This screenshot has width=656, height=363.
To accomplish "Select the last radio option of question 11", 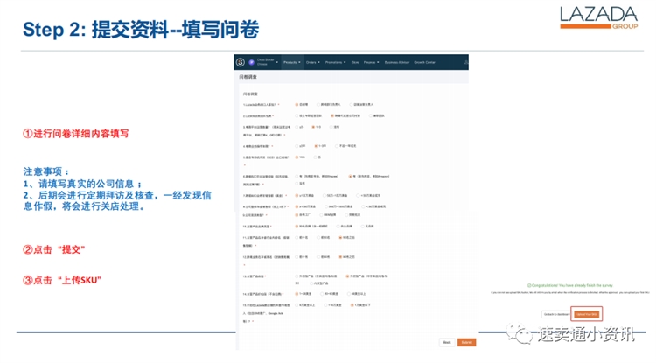I will coord(340,238).
